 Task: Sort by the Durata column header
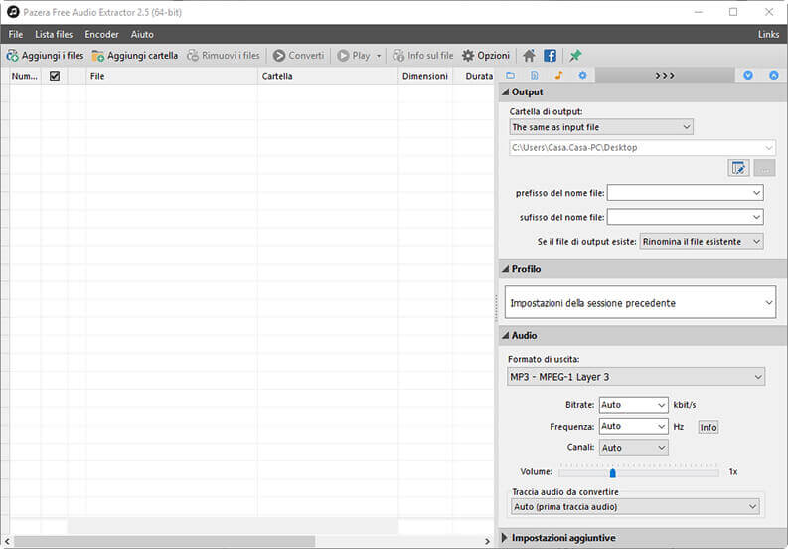tap(474, 76)
